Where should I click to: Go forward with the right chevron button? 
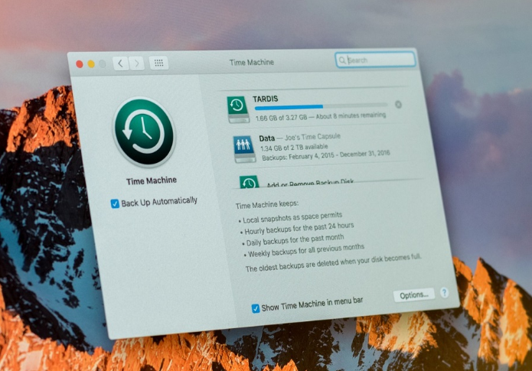(137, 63)
